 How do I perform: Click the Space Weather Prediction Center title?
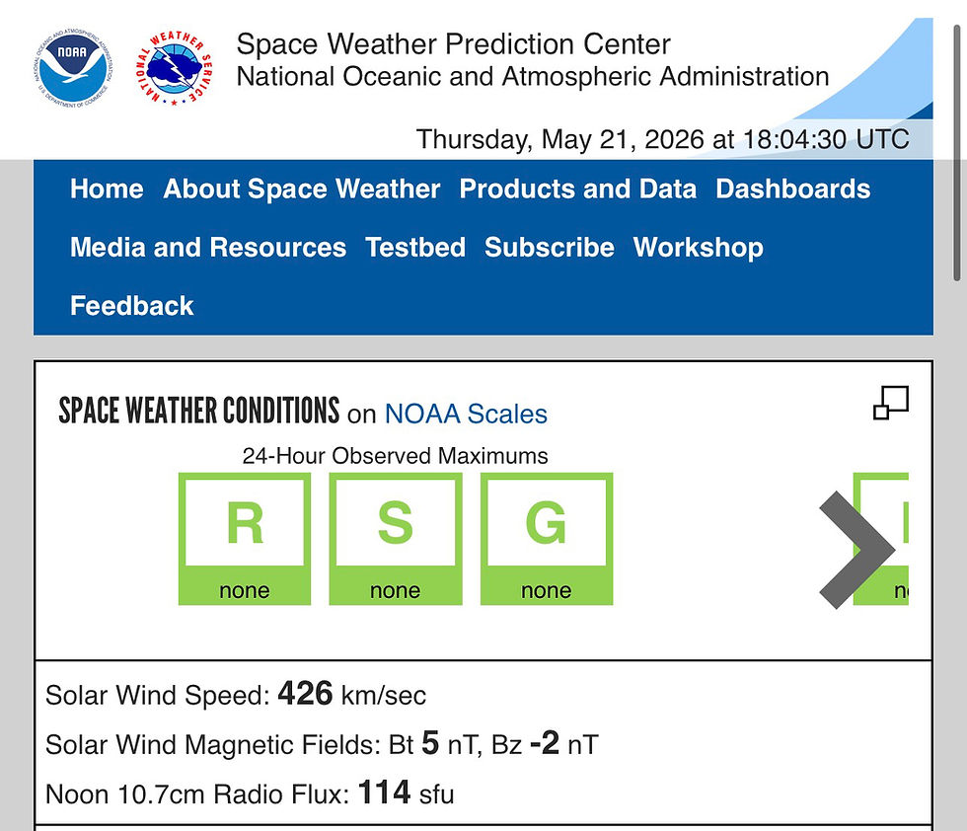tap(453, 43)
